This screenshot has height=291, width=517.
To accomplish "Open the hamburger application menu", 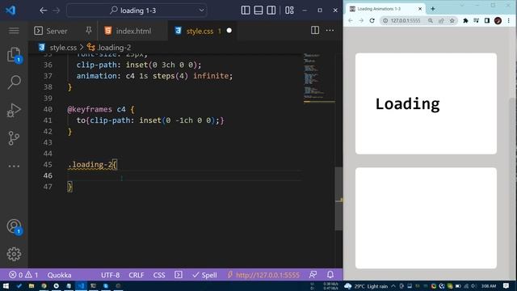I will (14, 31).
